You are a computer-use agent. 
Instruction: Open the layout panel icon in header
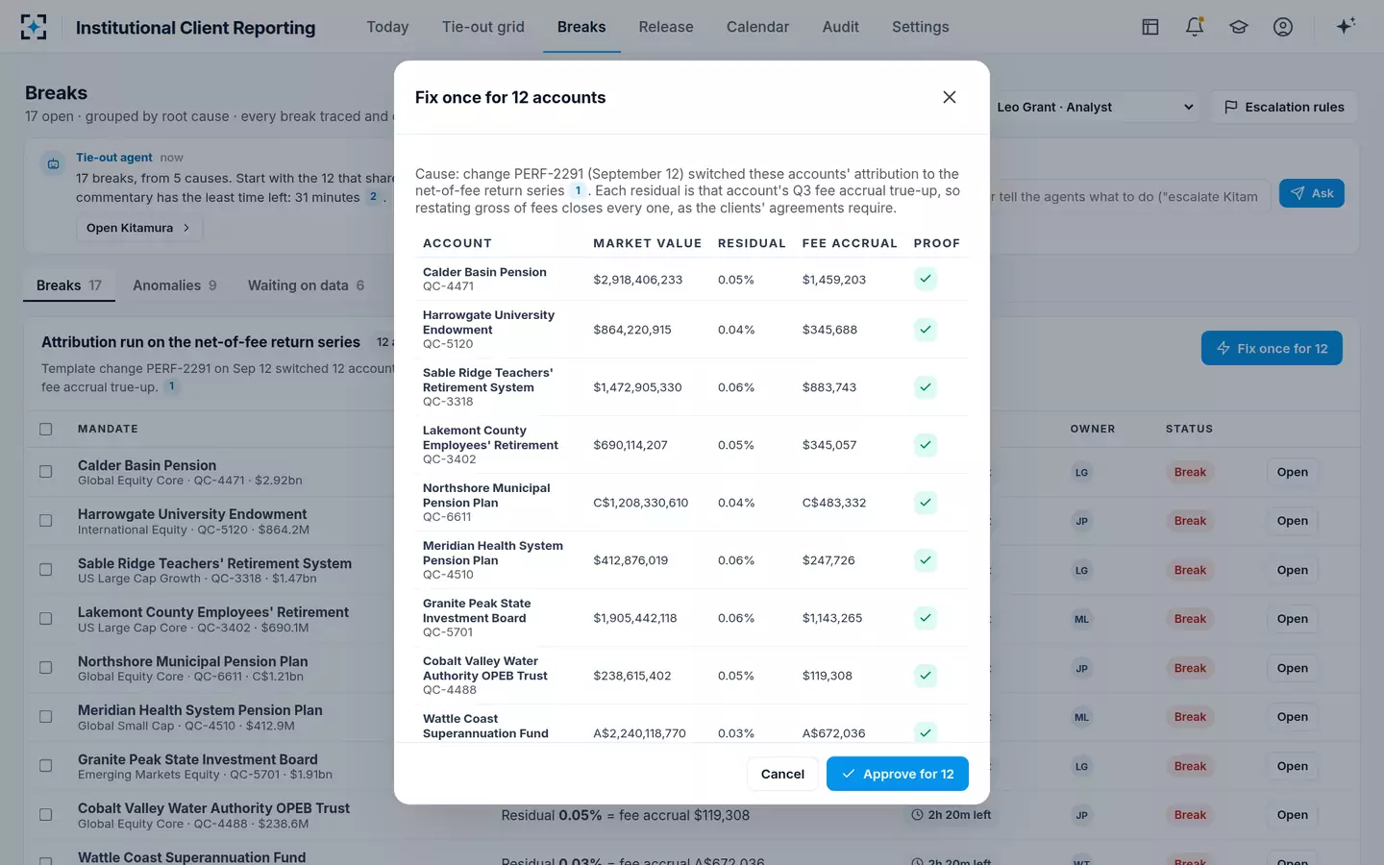point(1150,27)
